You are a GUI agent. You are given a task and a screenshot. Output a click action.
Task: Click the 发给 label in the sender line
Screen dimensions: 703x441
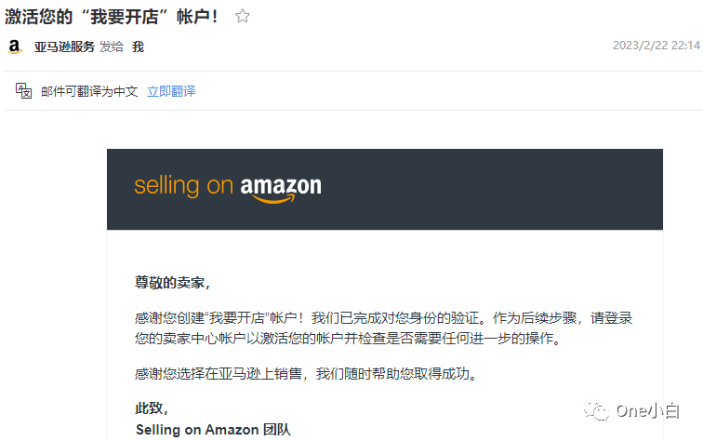pos(112,47)
